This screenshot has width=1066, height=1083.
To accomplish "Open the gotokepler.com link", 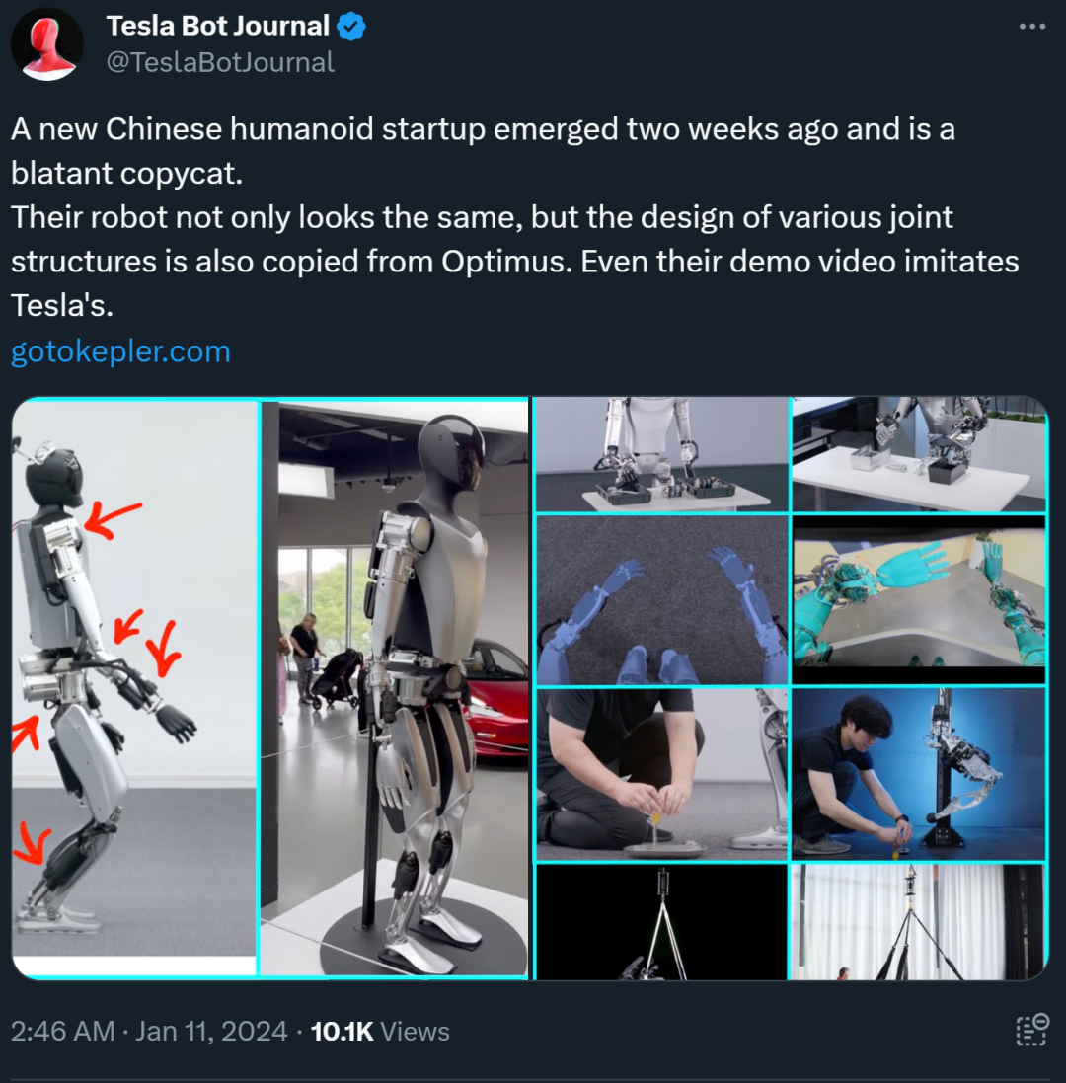I will 118,350.
